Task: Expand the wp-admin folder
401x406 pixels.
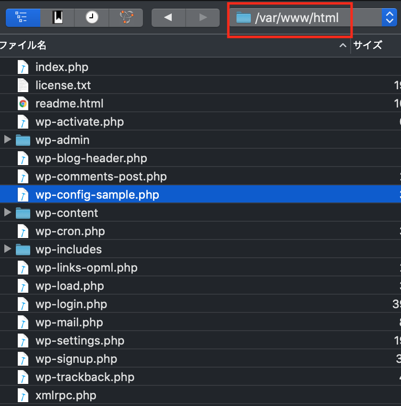Action: click(x=8, y=140)
